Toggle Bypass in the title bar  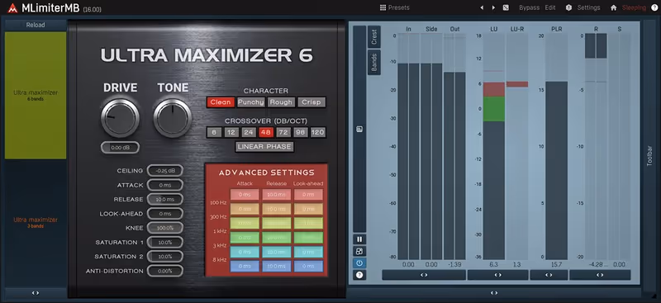529,7
